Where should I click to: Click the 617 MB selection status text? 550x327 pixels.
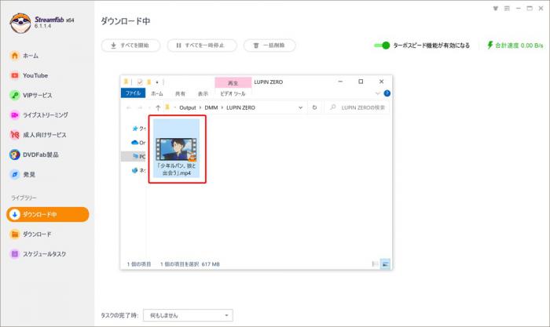(211, 264)
